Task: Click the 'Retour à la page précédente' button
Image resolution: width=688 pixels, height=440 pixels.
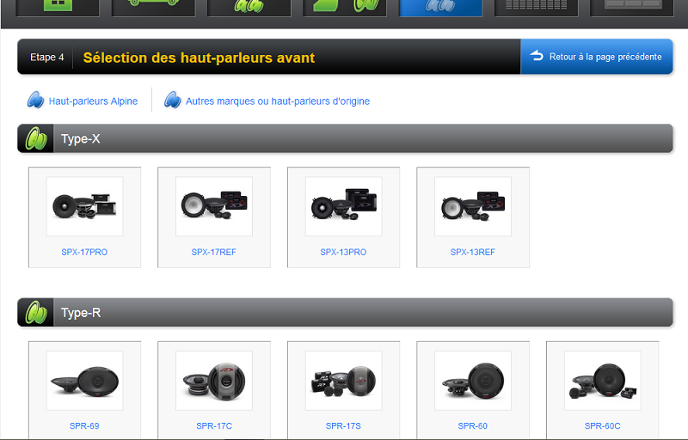Action: (x=596, y=57)
